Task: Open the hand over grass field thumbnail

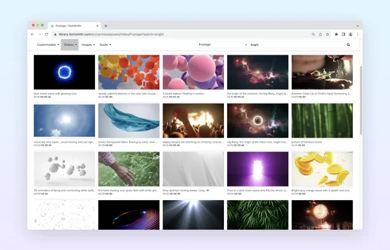Action: click(x=129, y=169)
